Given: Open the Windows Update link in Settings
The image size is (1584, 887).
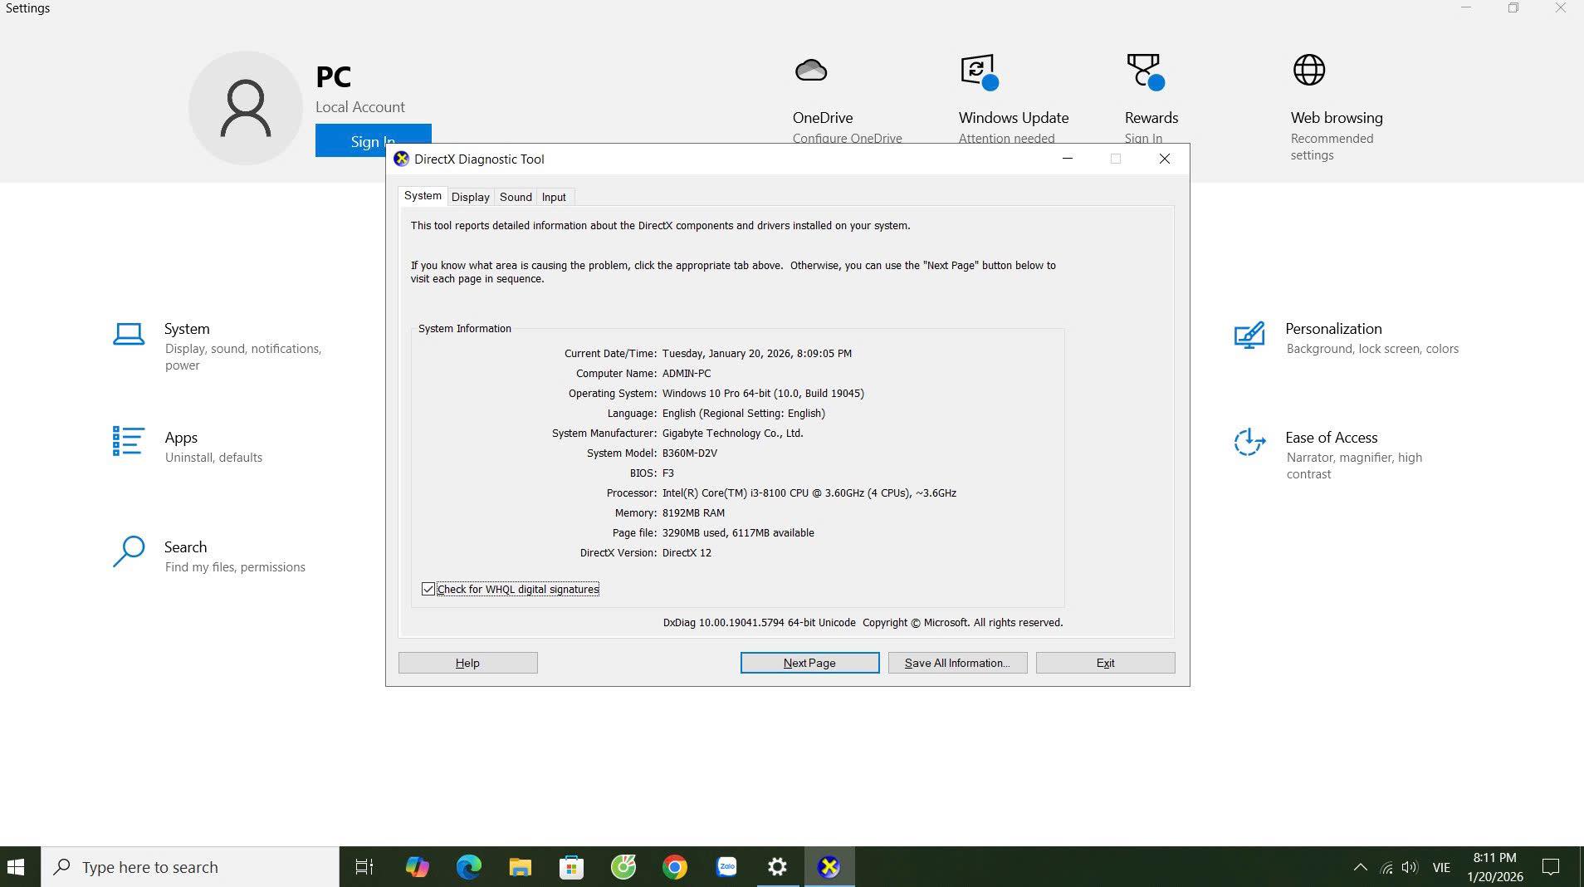Looking at the screenshot, I should [x=1014, y=118].
